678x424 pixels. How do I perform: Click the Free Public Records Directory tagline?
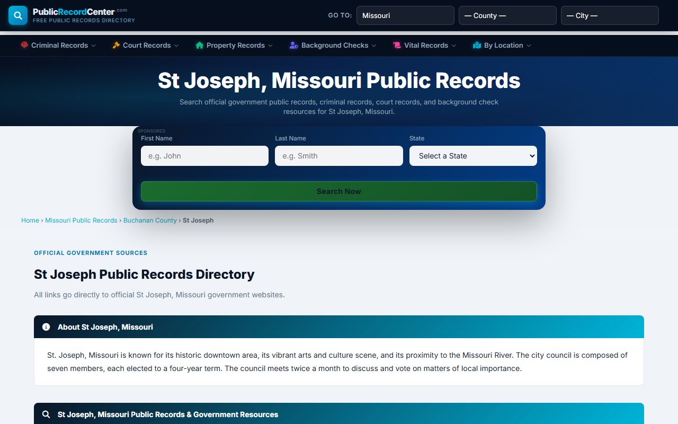pyautogui.click(x=84, y=21)
